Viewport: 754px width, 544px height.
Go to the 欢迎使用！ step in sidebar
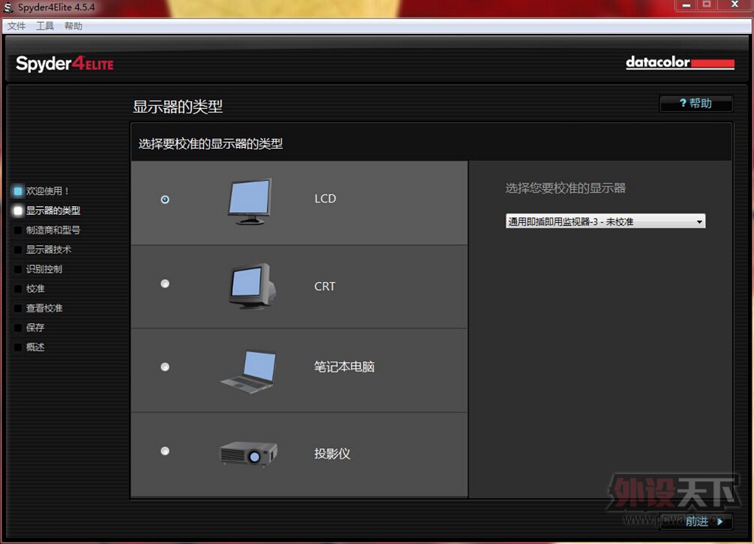(42, 191)
